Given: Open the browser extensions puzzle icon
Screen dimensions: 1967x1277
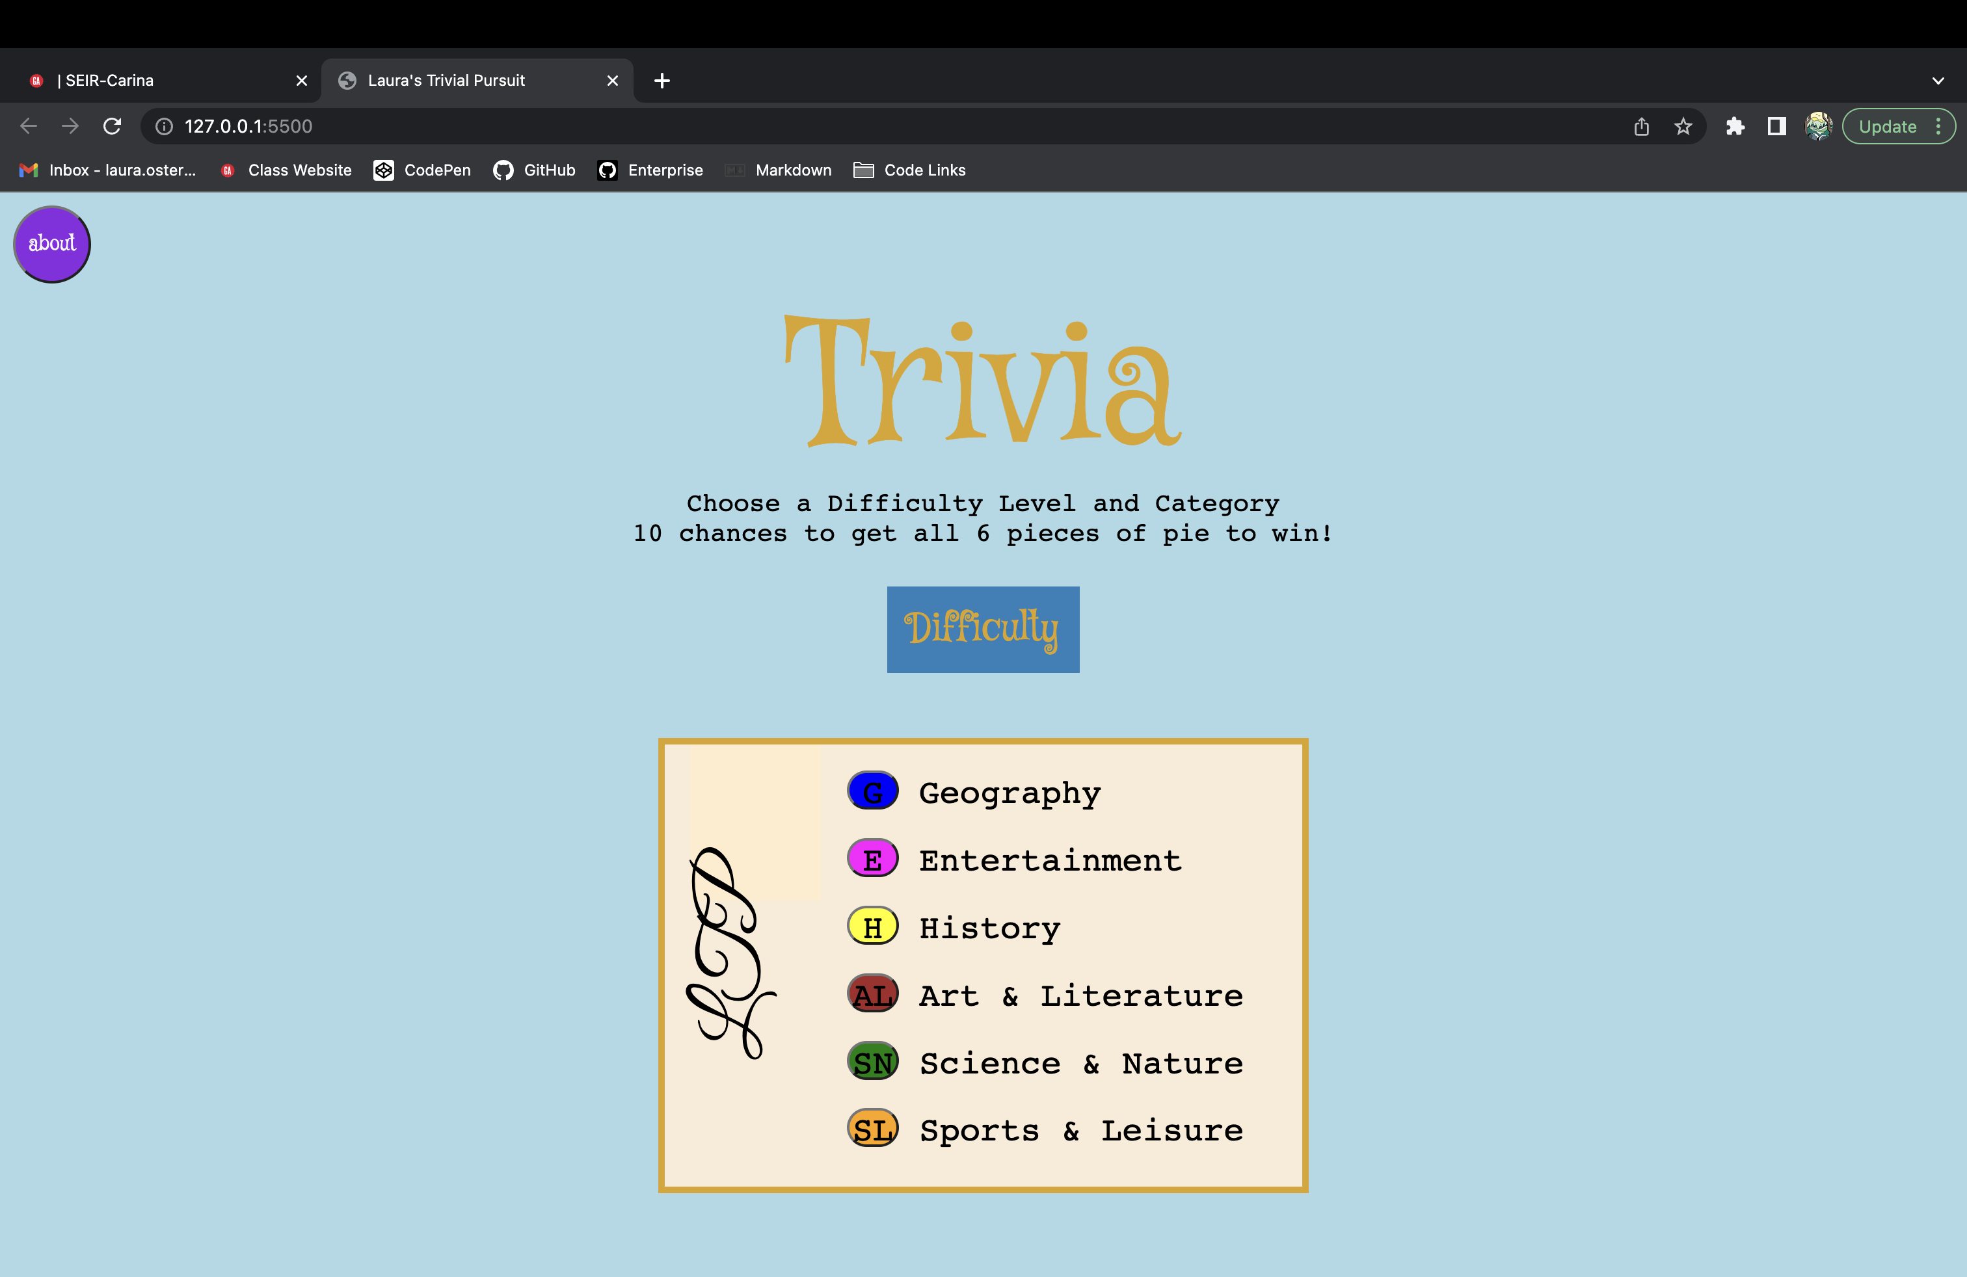Looking at the screenshot, I should coord(1735,125).
